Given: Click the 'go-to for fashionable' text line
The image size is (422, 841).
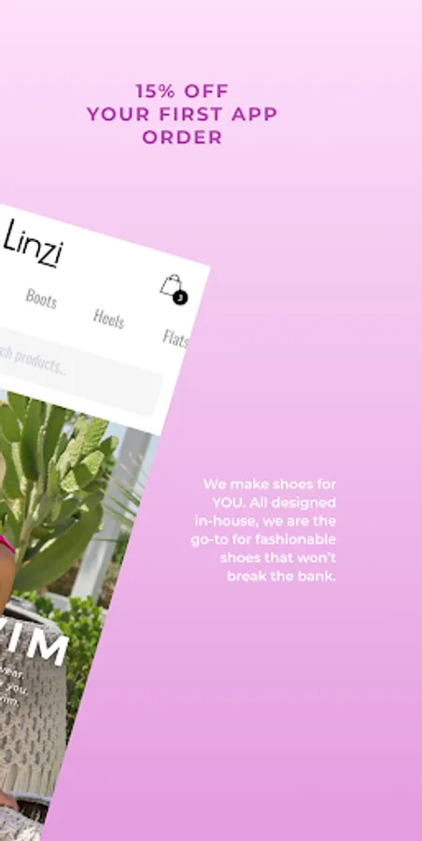Looking at the screenshot, I should pyautogui.click(x=263, y=539).
